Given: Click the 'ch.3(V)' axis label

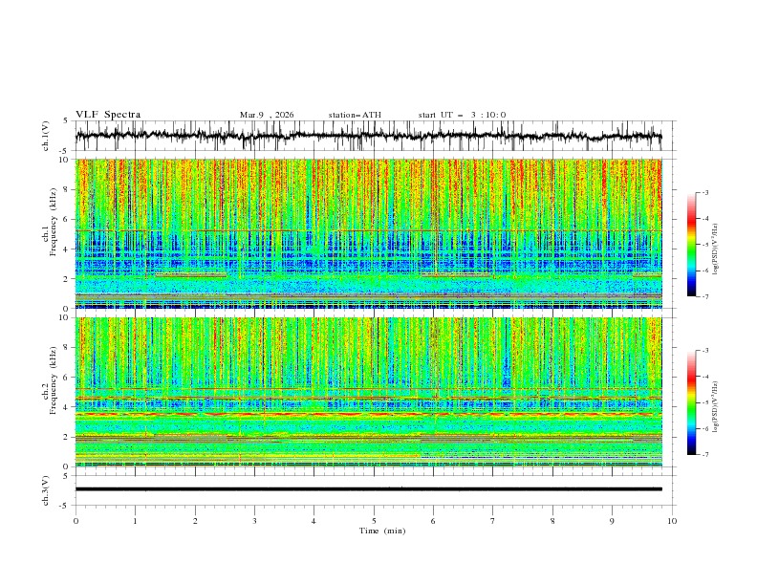Looking at the screenshot, I should tap(46, 490).
